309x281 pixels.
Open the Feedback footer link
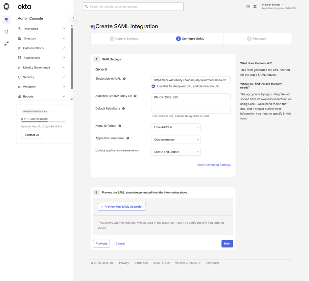(212, 263)
